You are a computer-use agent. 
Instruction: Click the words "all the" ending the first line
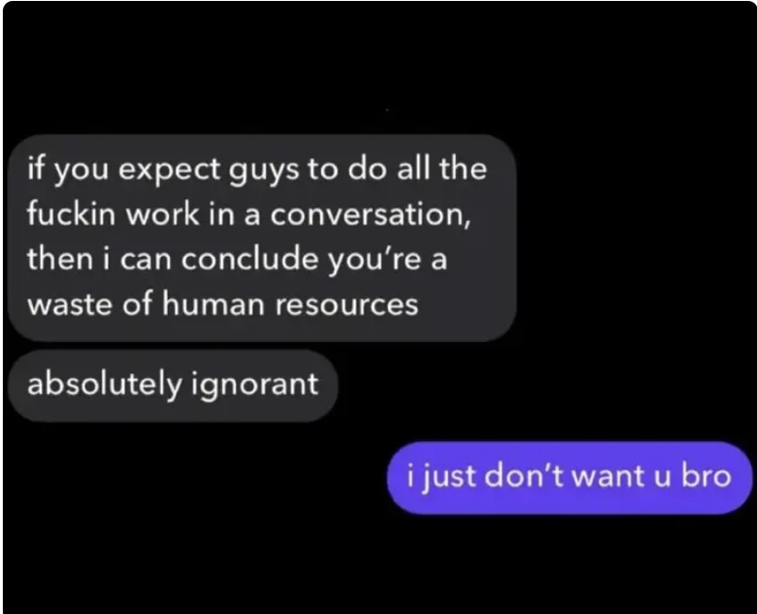pos(443,168)
